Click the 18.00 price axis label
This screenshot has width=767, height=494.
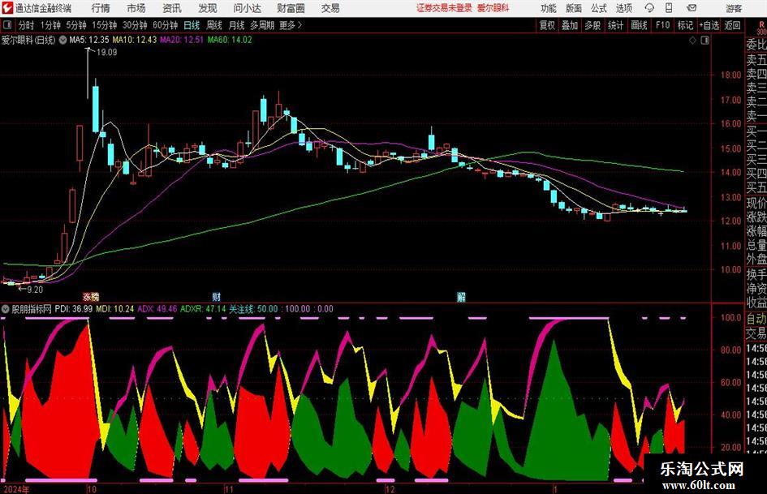pos(730,75)
